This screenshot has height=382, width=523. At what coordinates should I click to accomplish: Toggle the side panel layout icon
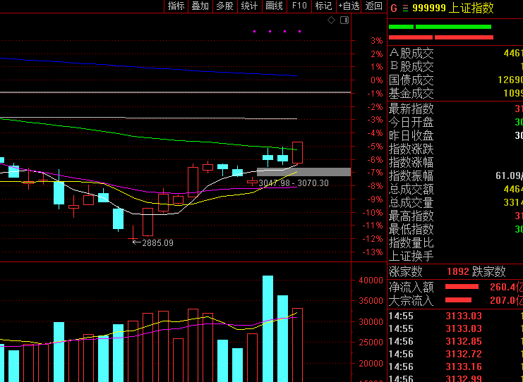pyautogui.click(x=344, y=20)
